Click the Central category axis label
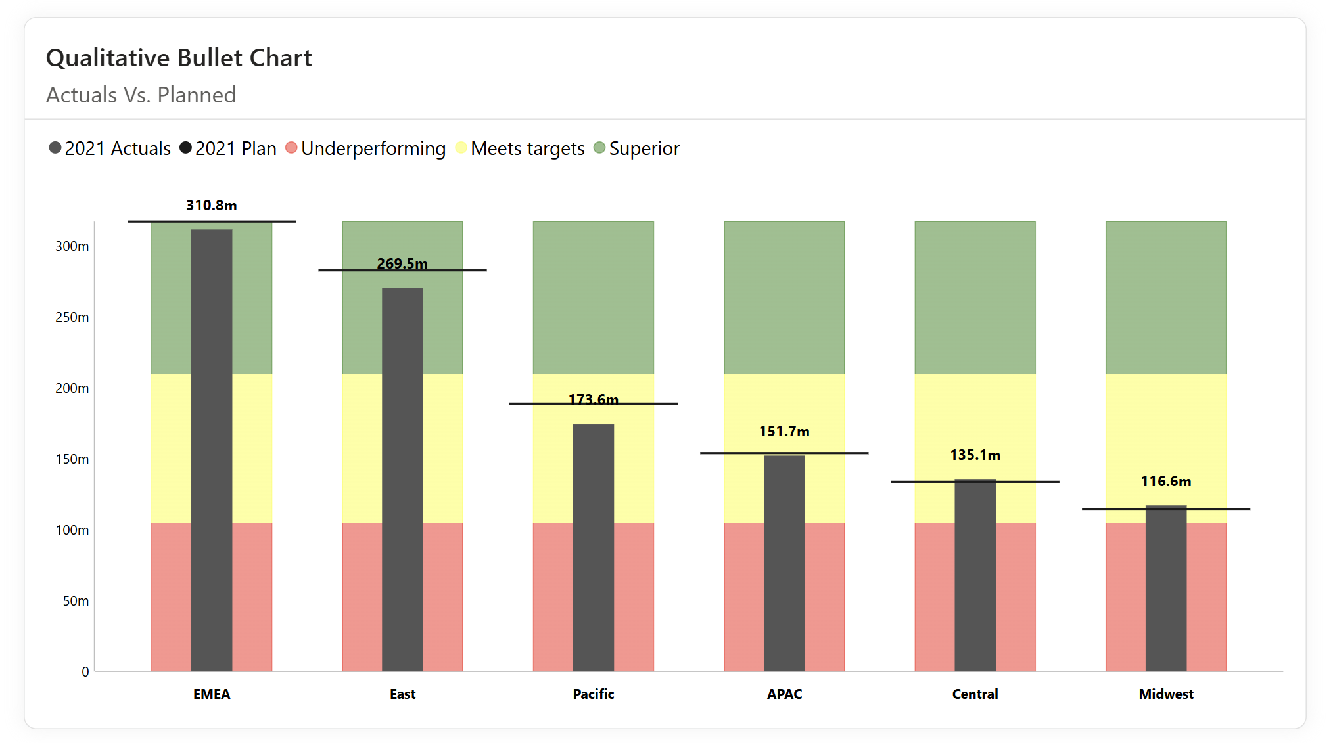1335x743 pixels. click(x=975, y=694)
